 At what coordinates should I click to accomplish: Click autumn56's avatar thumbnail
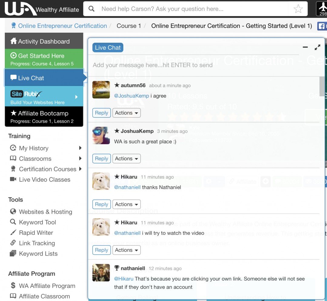[101, 90]
